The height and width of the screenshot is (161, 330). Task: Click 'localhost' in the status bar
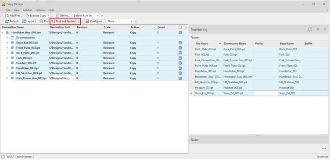[x=323, y=157]
